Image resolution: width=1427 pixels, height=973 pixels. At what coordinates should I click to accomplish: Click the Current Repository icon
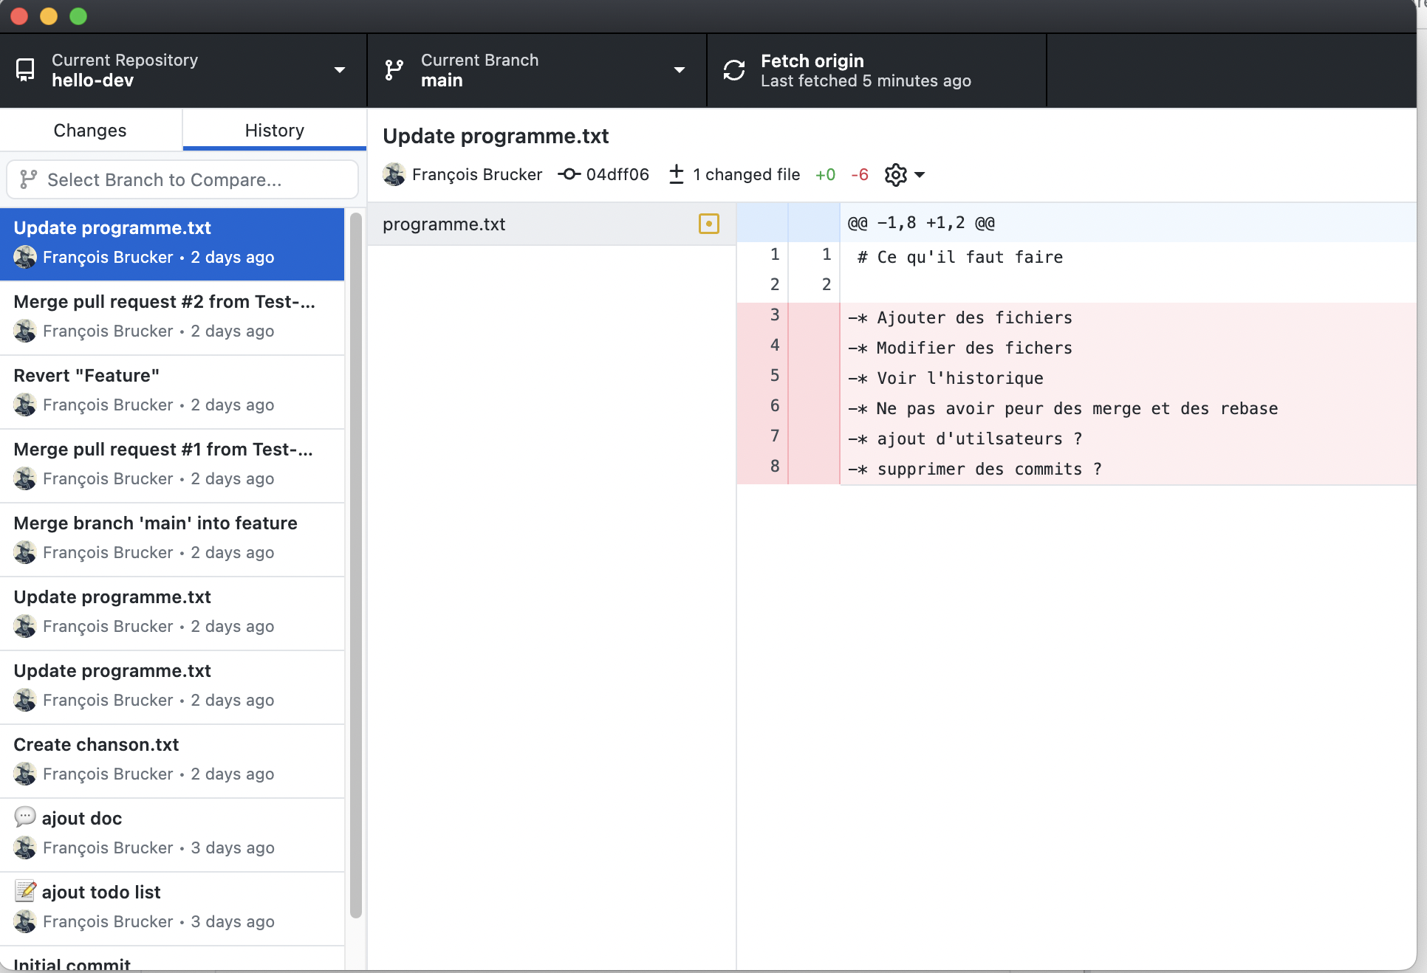coord(25,70)
